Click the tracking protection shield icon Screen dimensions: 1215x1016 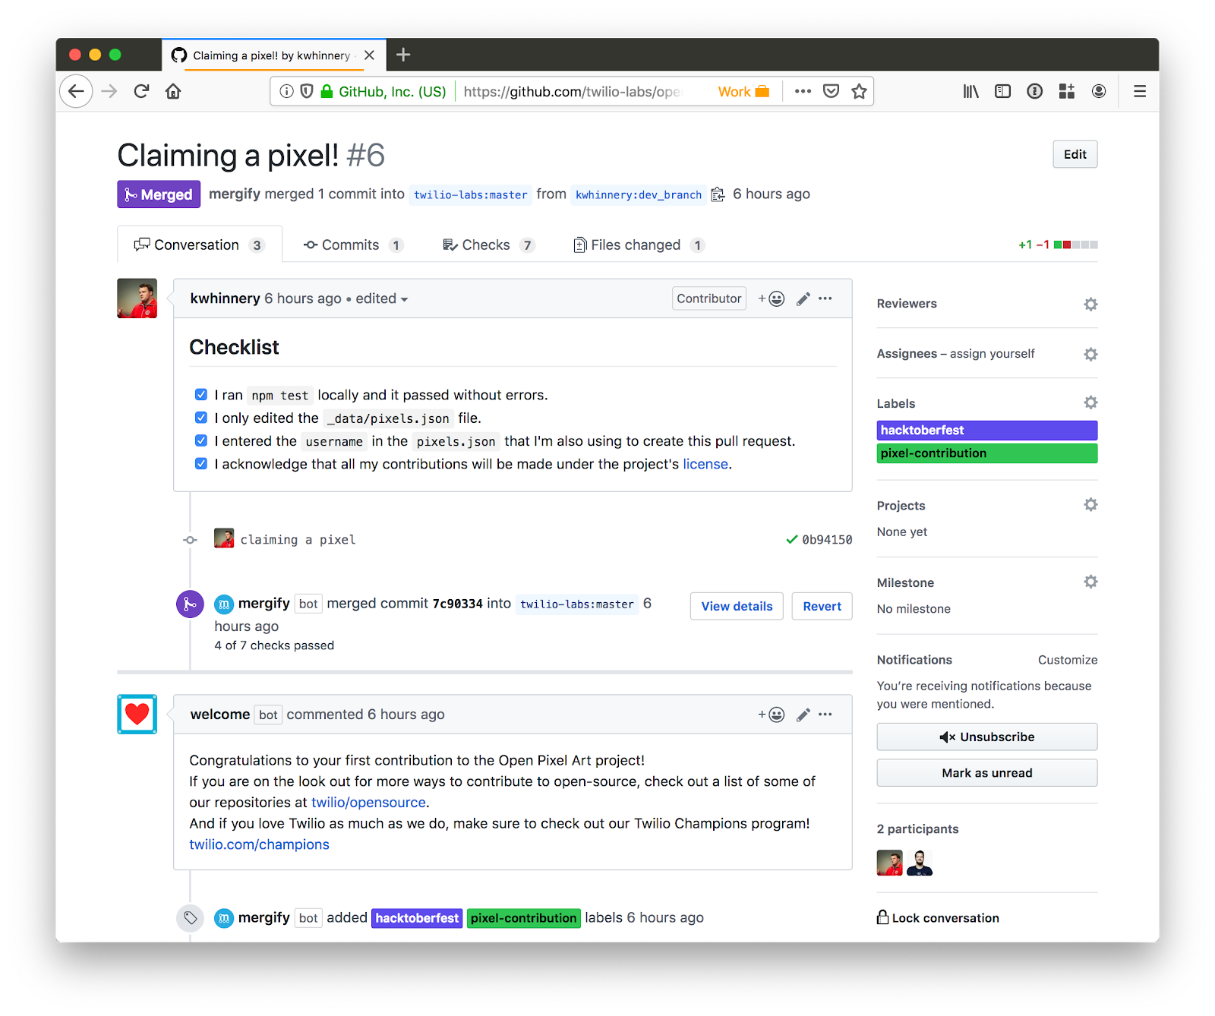click(307, 92)
